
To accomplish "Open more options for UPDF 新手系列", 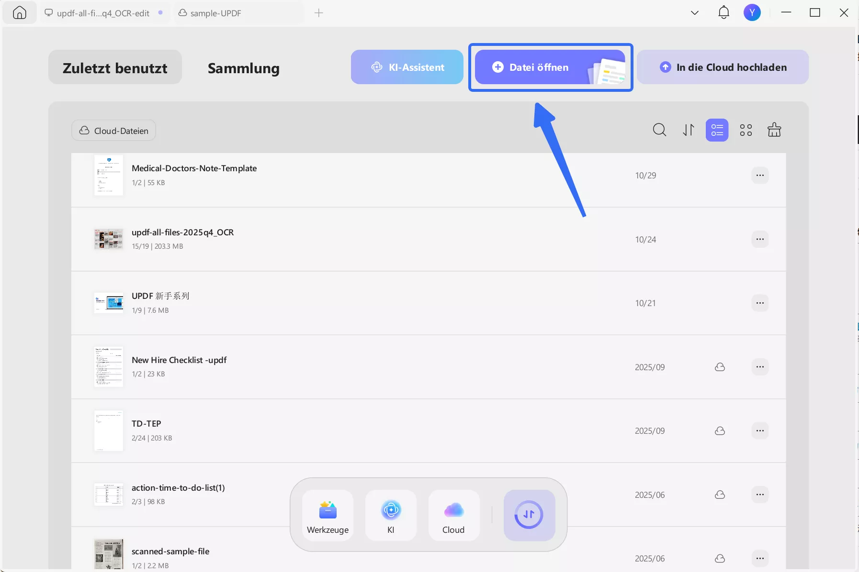I will coord(760,303).
